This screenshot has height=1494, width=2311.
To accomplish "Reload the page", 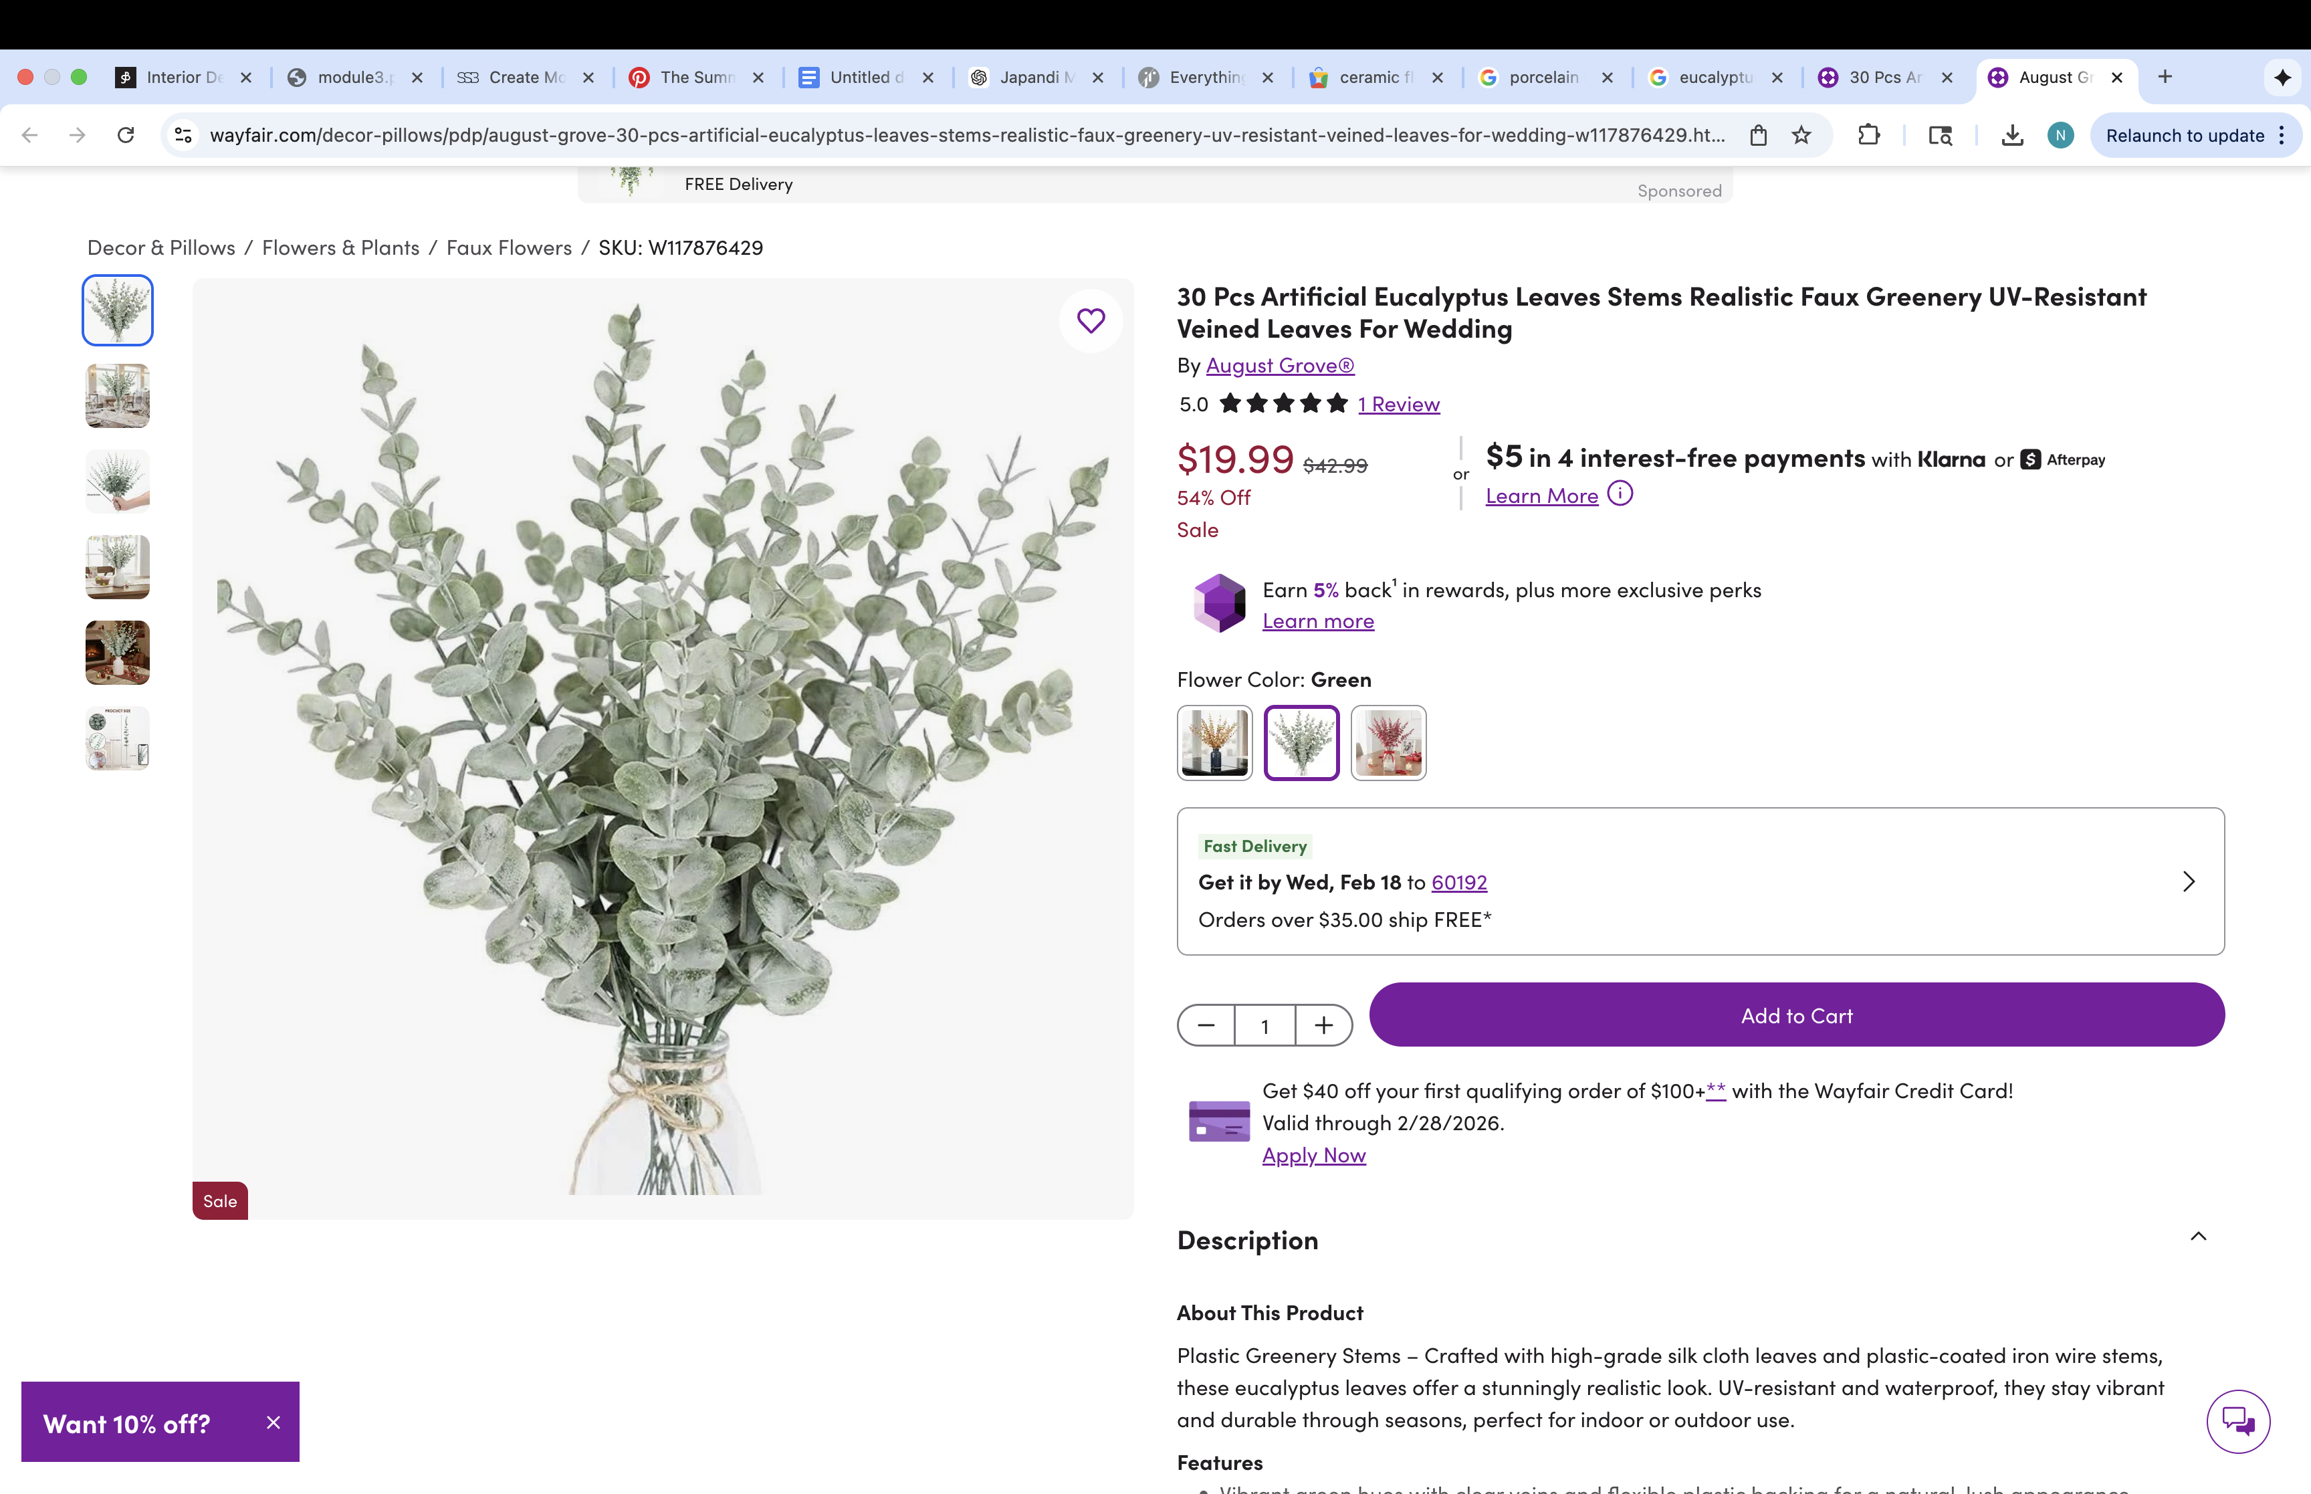I will coord(125,135).
